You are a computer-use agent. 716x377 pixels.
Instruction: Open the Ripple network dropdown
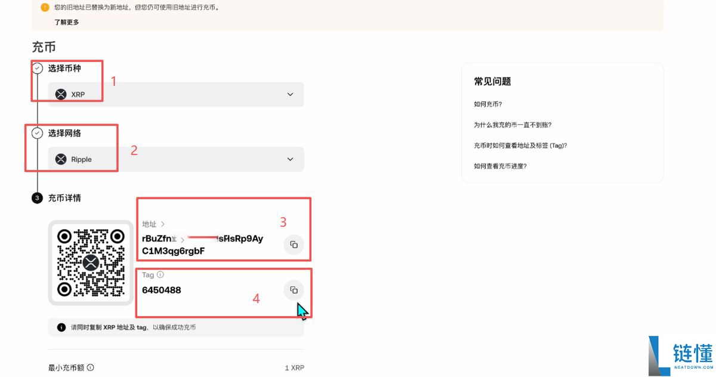[x=291, y=159]
